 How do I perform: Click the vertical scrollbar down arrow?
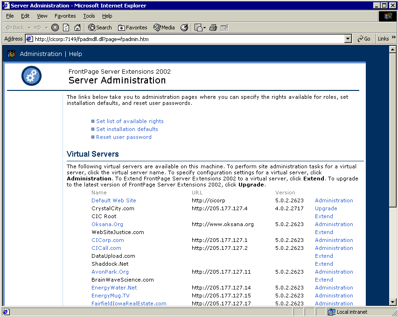click(x=393, y=302)
